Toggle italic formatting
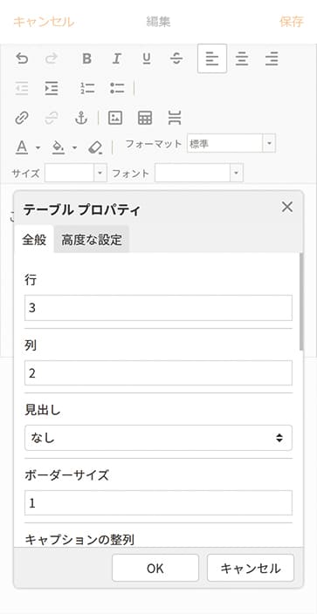 pos(116,58)
